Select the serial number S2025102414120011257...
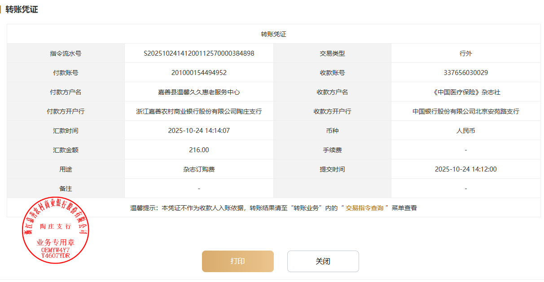The height and width of the screenshot is (282, 544). pos(199,53)
